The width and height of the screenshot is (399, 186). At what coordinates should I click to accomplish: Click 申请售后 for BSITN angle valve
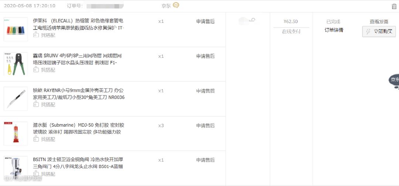[205, 160]
